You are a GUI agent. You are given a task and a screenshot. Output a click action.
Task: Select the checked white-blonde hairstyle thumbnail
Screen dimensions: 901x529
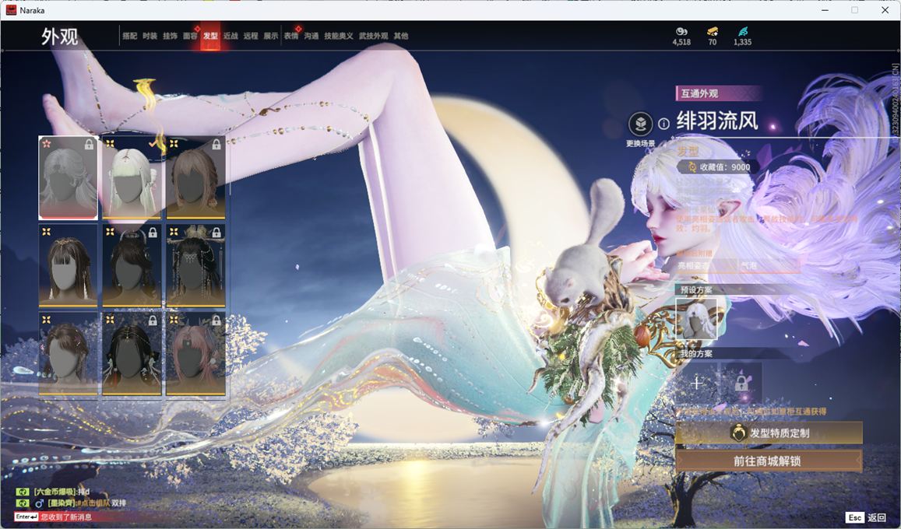coord(132,178)
